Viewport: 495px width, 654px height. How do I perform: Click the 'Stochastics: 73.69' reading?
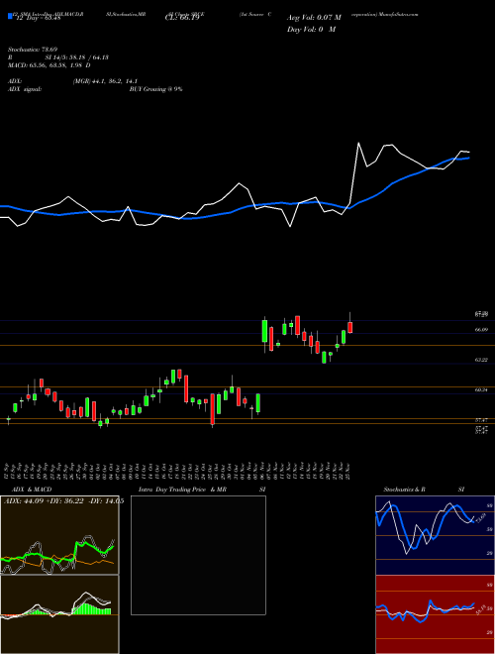coord(32,50)
